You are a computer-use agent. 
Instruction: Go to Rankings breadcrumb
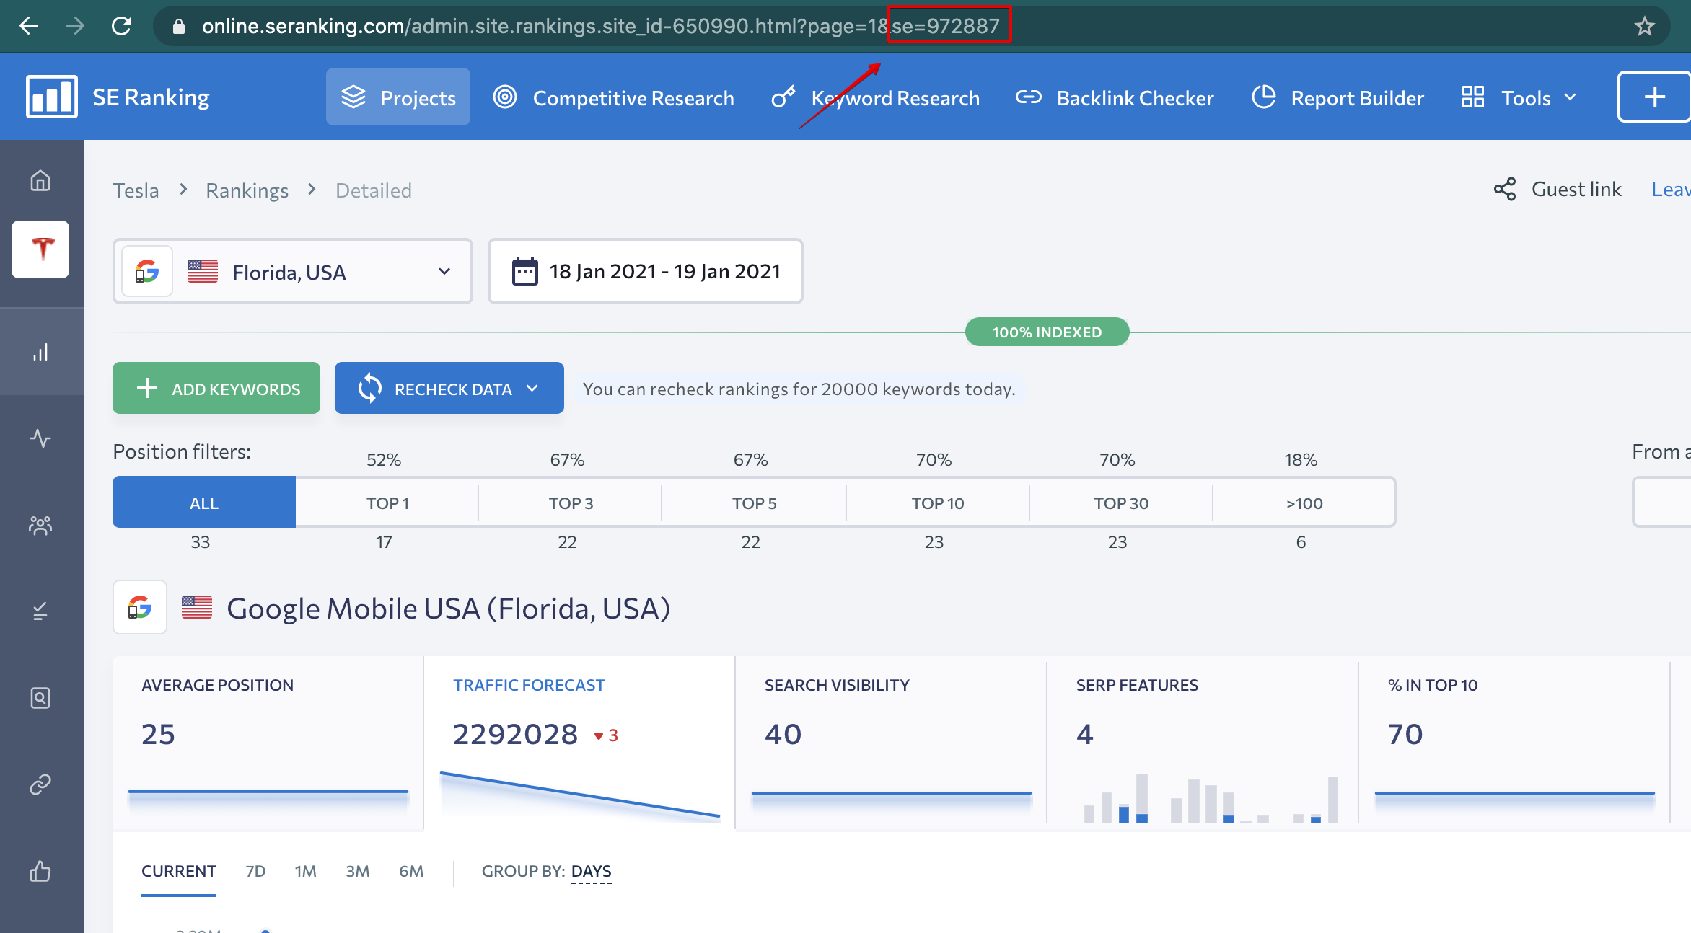[247, 190]
